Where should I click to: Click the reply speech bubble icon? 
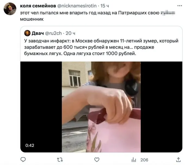(x=23, y=160)
